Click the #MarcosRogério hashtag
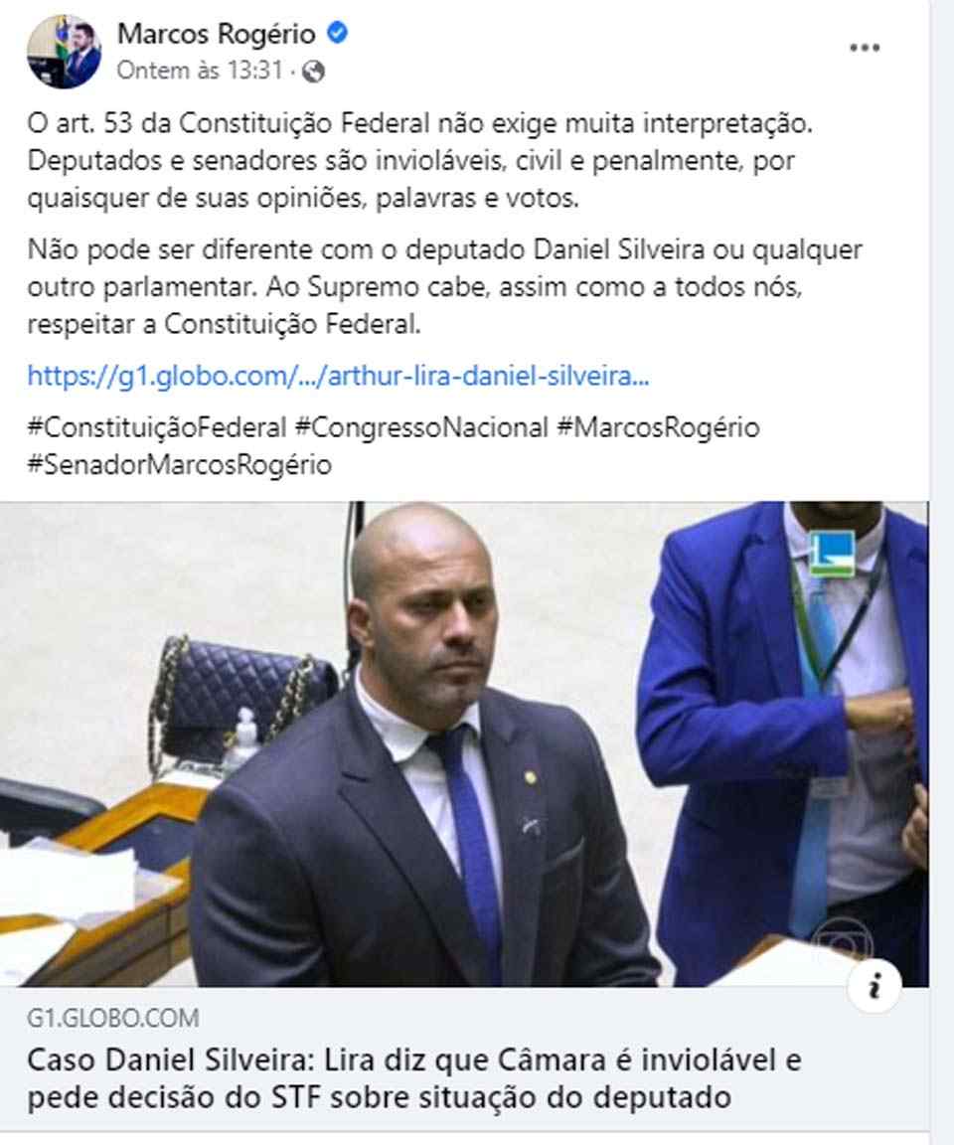Viewport: 954px width, 1145px height. pos(659,427)
